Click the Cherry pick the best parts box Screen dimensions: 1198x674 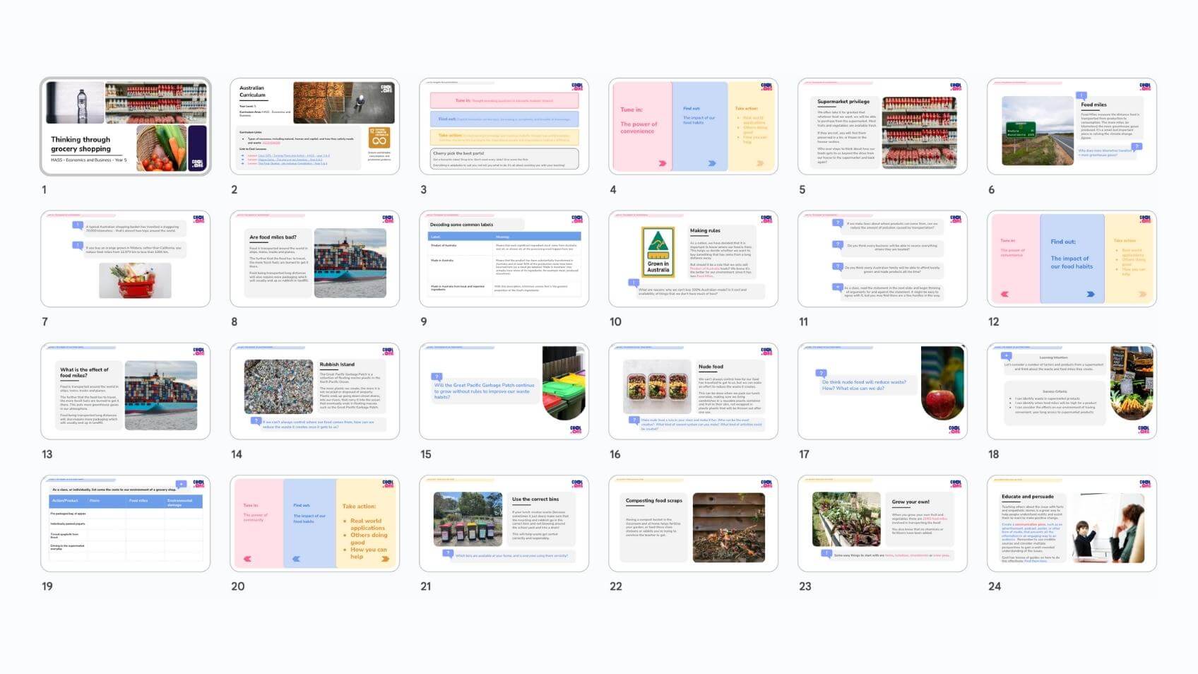pyautogui.click(x=504, y=158)
